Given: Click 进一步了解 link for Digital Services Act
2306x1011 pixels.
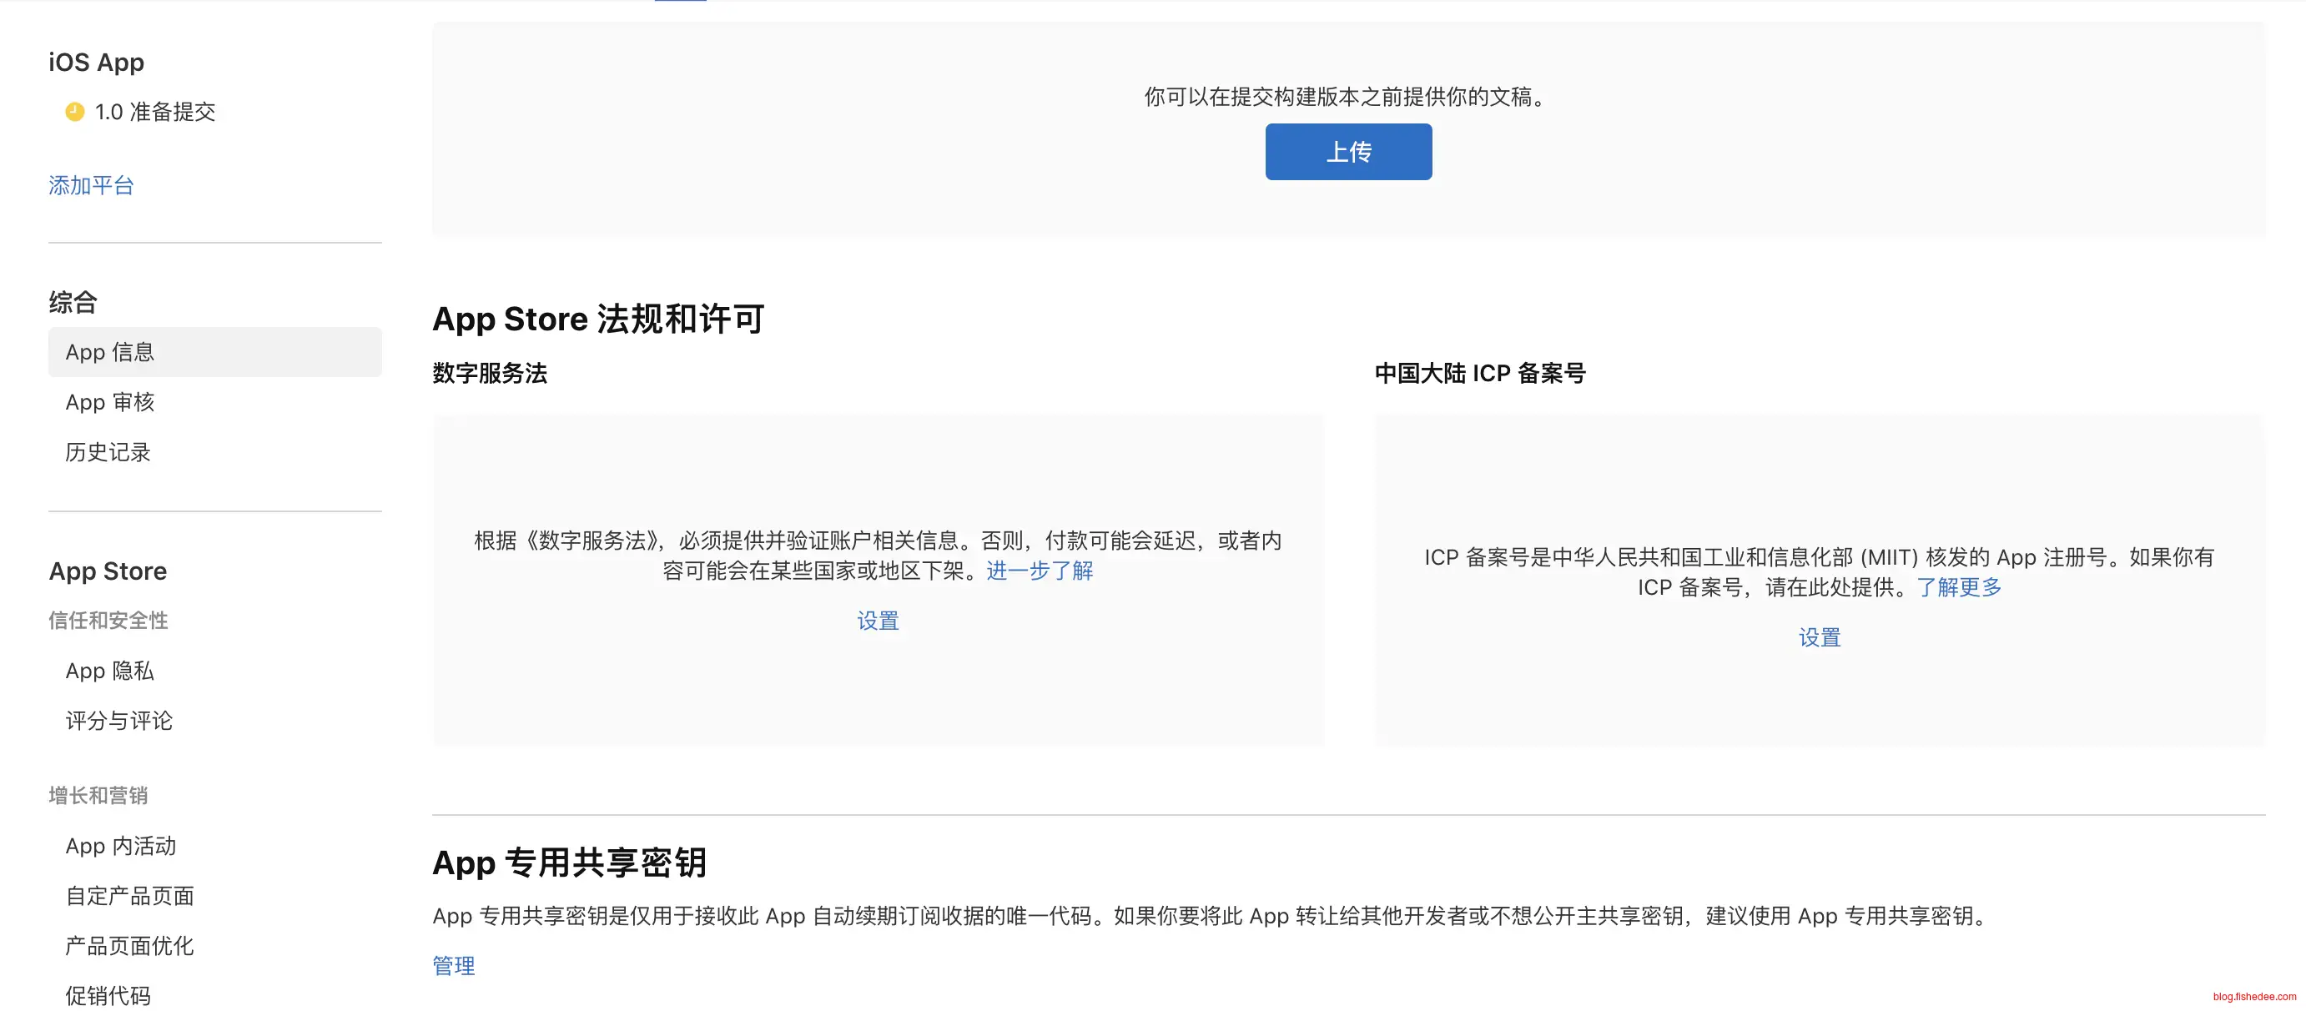Looking at the screenshot, I should 1040,571.
